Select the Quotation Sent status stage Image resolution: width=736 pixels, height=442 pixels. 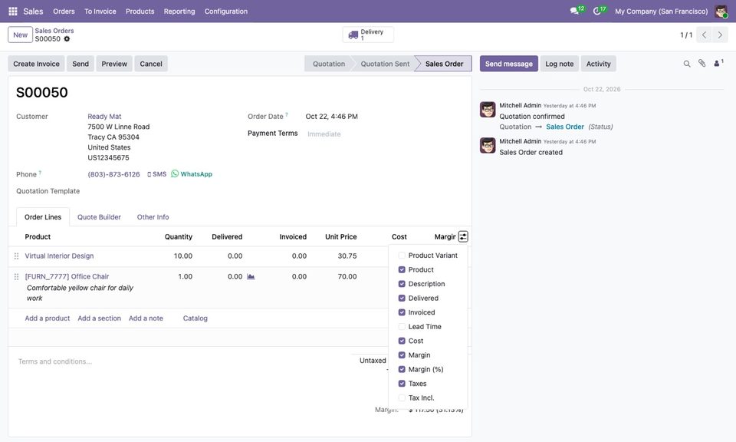pos(385,64)
